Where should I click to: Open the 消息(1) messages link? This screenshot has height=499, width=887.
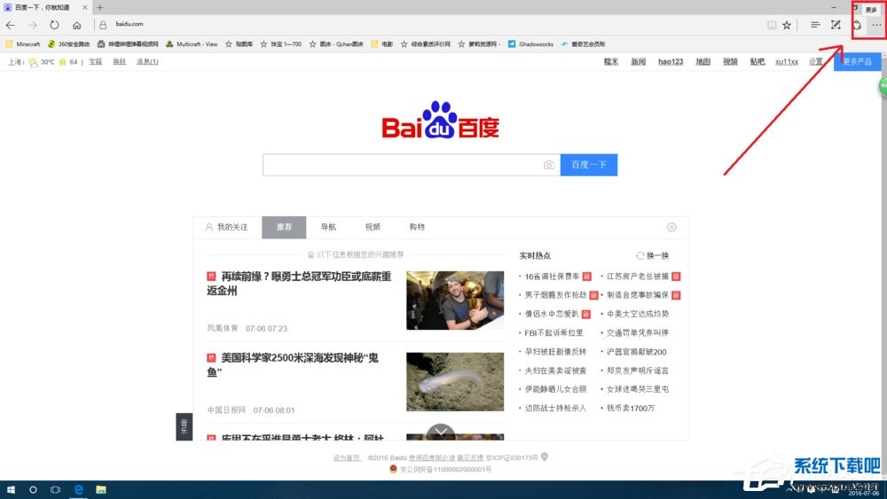point(147,61)
